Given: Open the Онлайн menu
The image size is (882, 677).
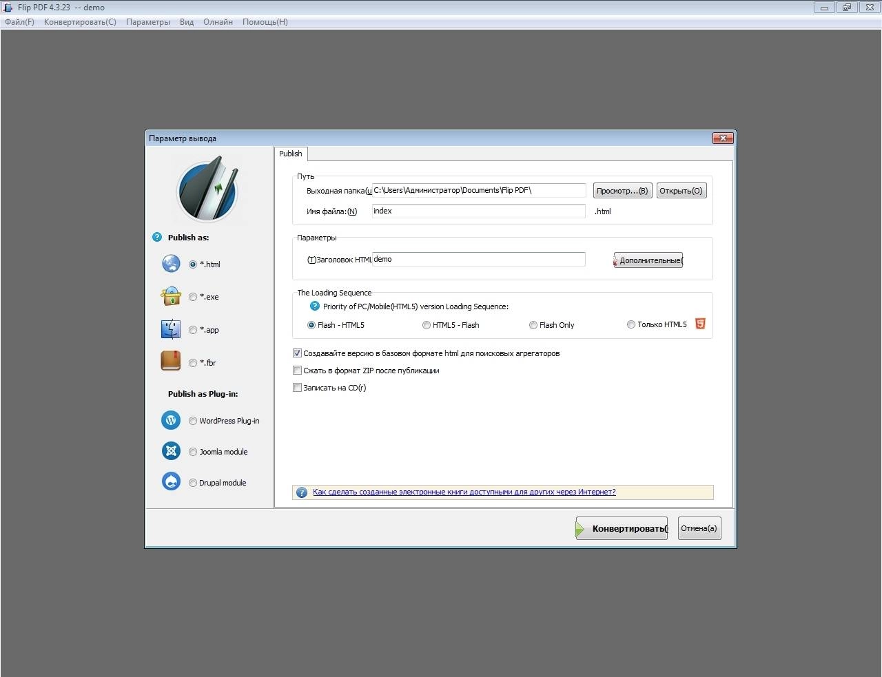Looking at the screenshot, I should tap(218, 22).
